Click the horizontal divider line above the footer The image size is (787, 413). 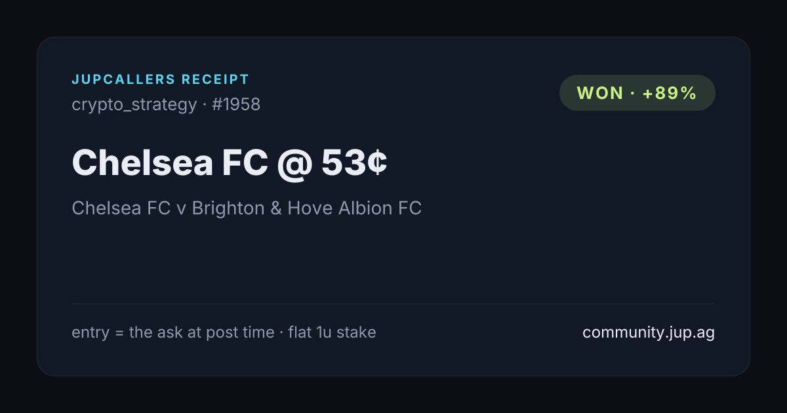coord(393,304)
